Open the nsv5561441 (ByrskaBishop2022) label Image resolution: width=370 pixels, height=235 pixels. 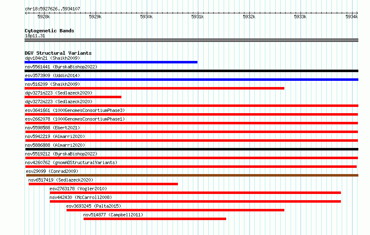coord(61,67)
